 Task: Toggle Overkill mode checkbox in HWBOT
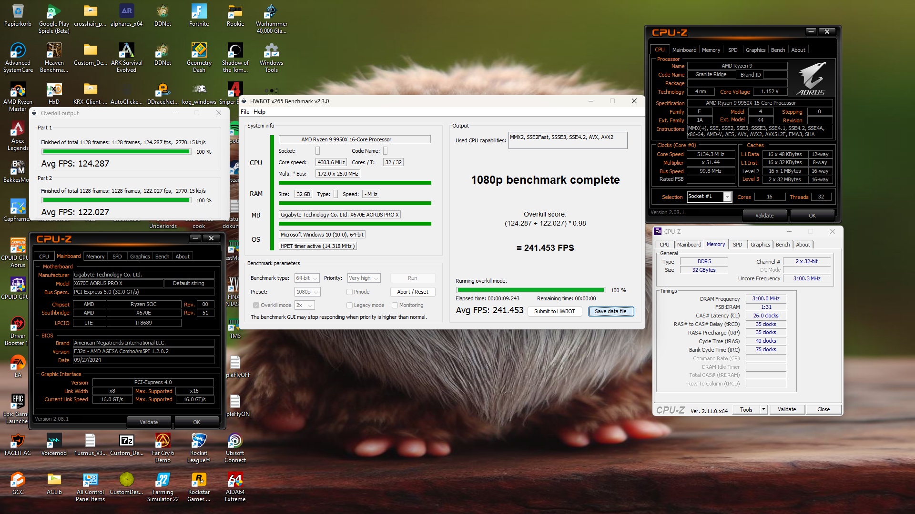(256, 305)
